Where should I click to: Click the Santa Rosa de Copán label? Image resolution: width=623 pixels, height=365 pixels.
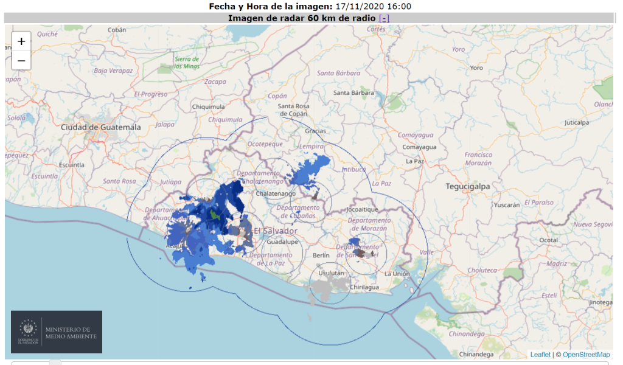click(x=294, y=109)
